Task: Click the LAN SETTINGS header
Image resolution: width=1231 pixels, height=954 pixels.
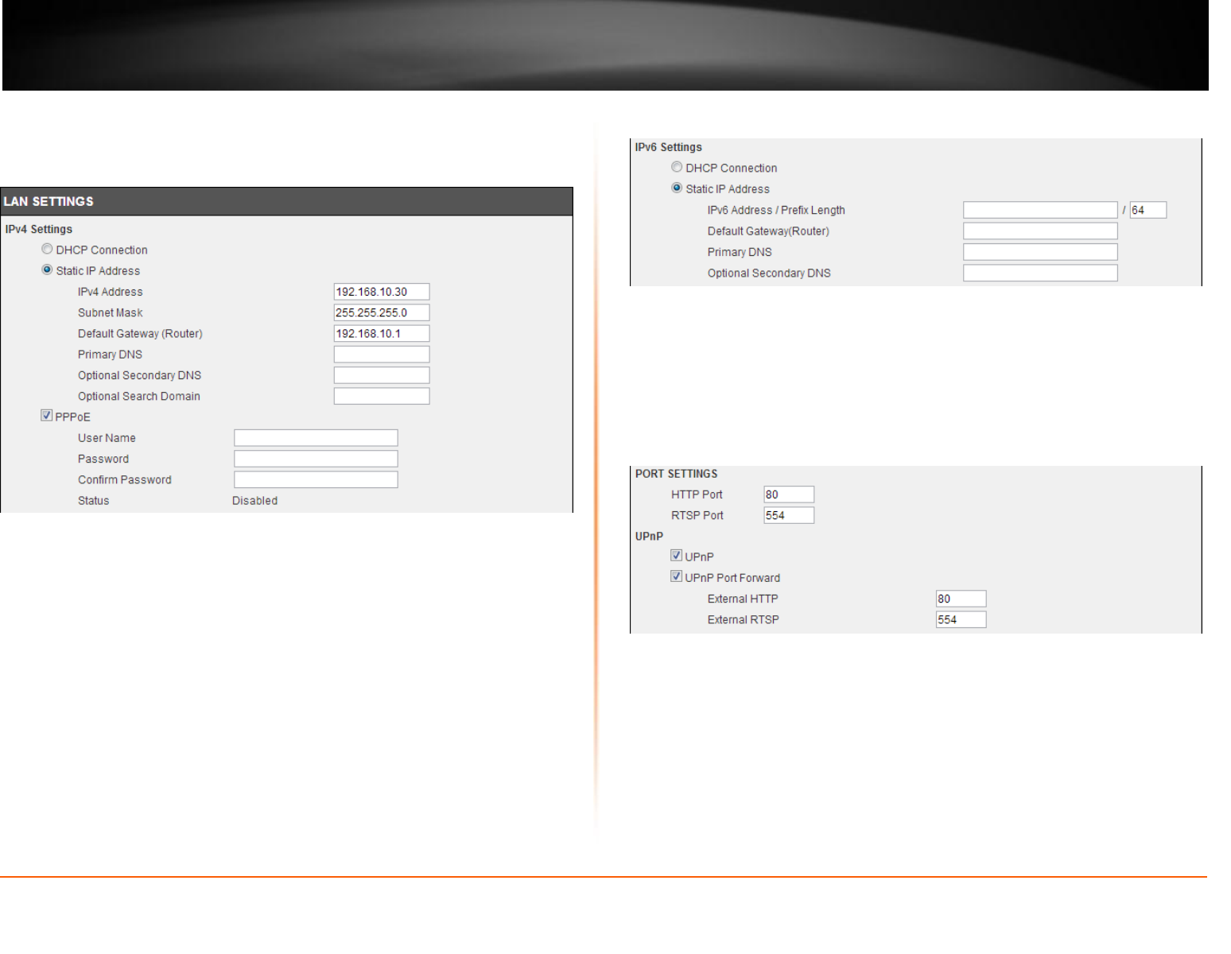Action: point(286,201)
